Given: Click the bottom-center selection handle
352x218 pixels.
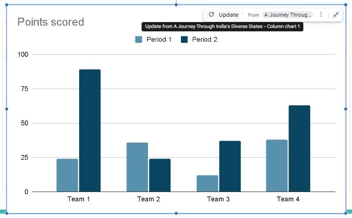Looking at the screenshot, I should point(176,213).
